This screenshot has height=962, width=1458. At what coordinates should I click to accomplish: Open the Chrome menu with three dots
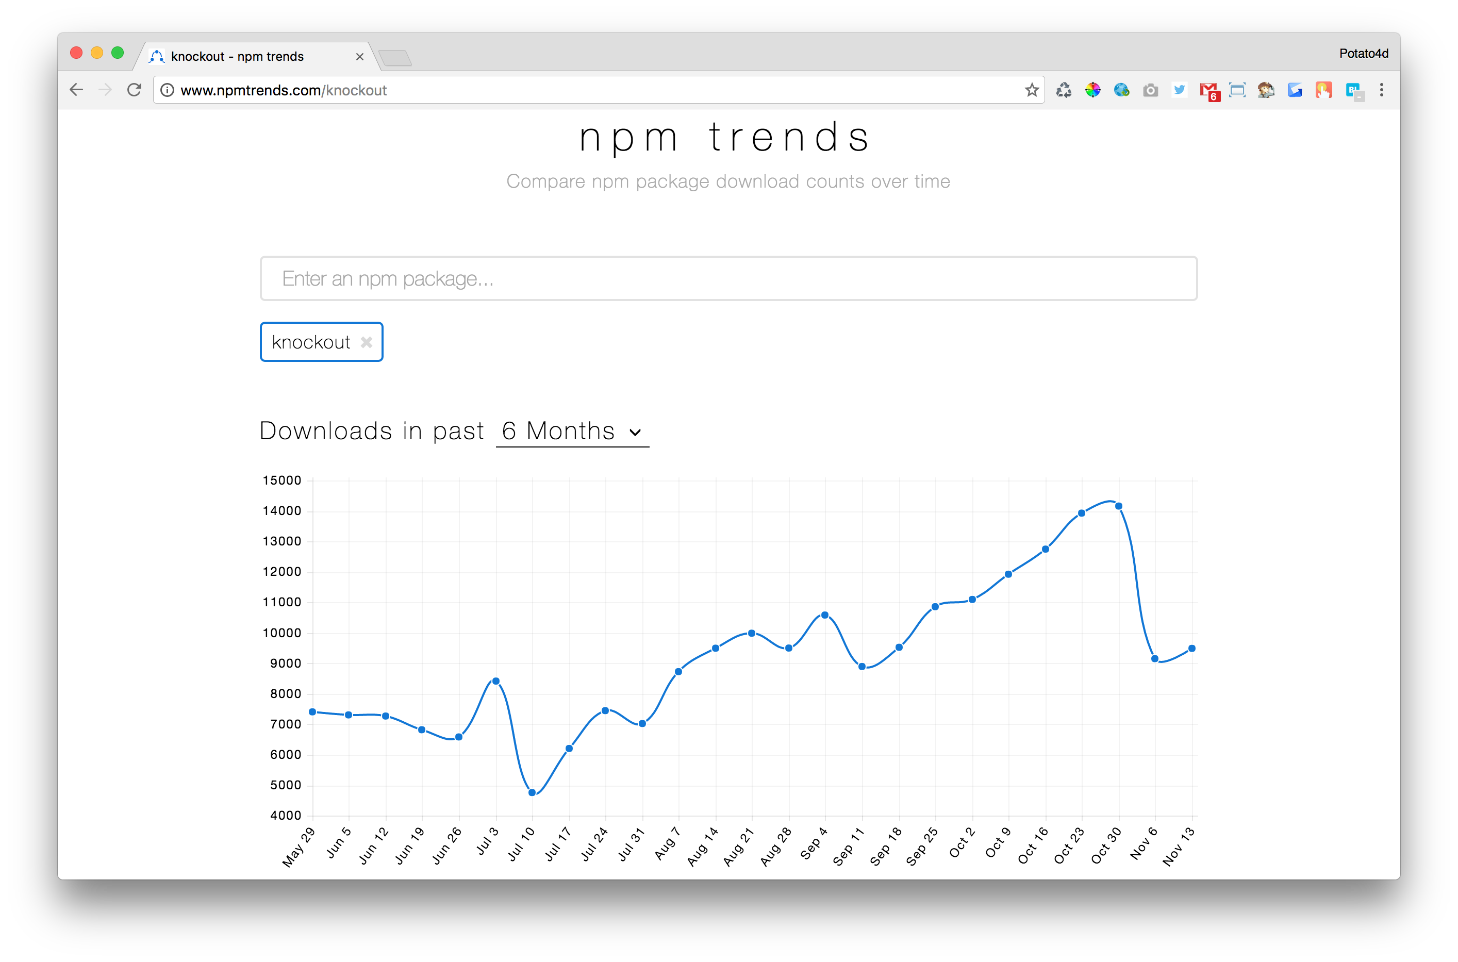point(1381,90)
